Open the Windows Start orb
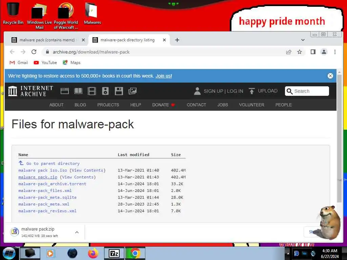Screen dimensions: 347x260 click(x=9, y=253)
